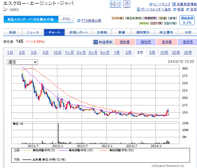Click current price value 145
This screenshot has width=197, height=168.
[19, 41]
